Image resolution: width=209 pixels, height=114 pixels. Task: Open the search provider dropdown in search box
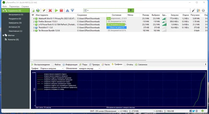pyautogui.click(x=86, y=10)
